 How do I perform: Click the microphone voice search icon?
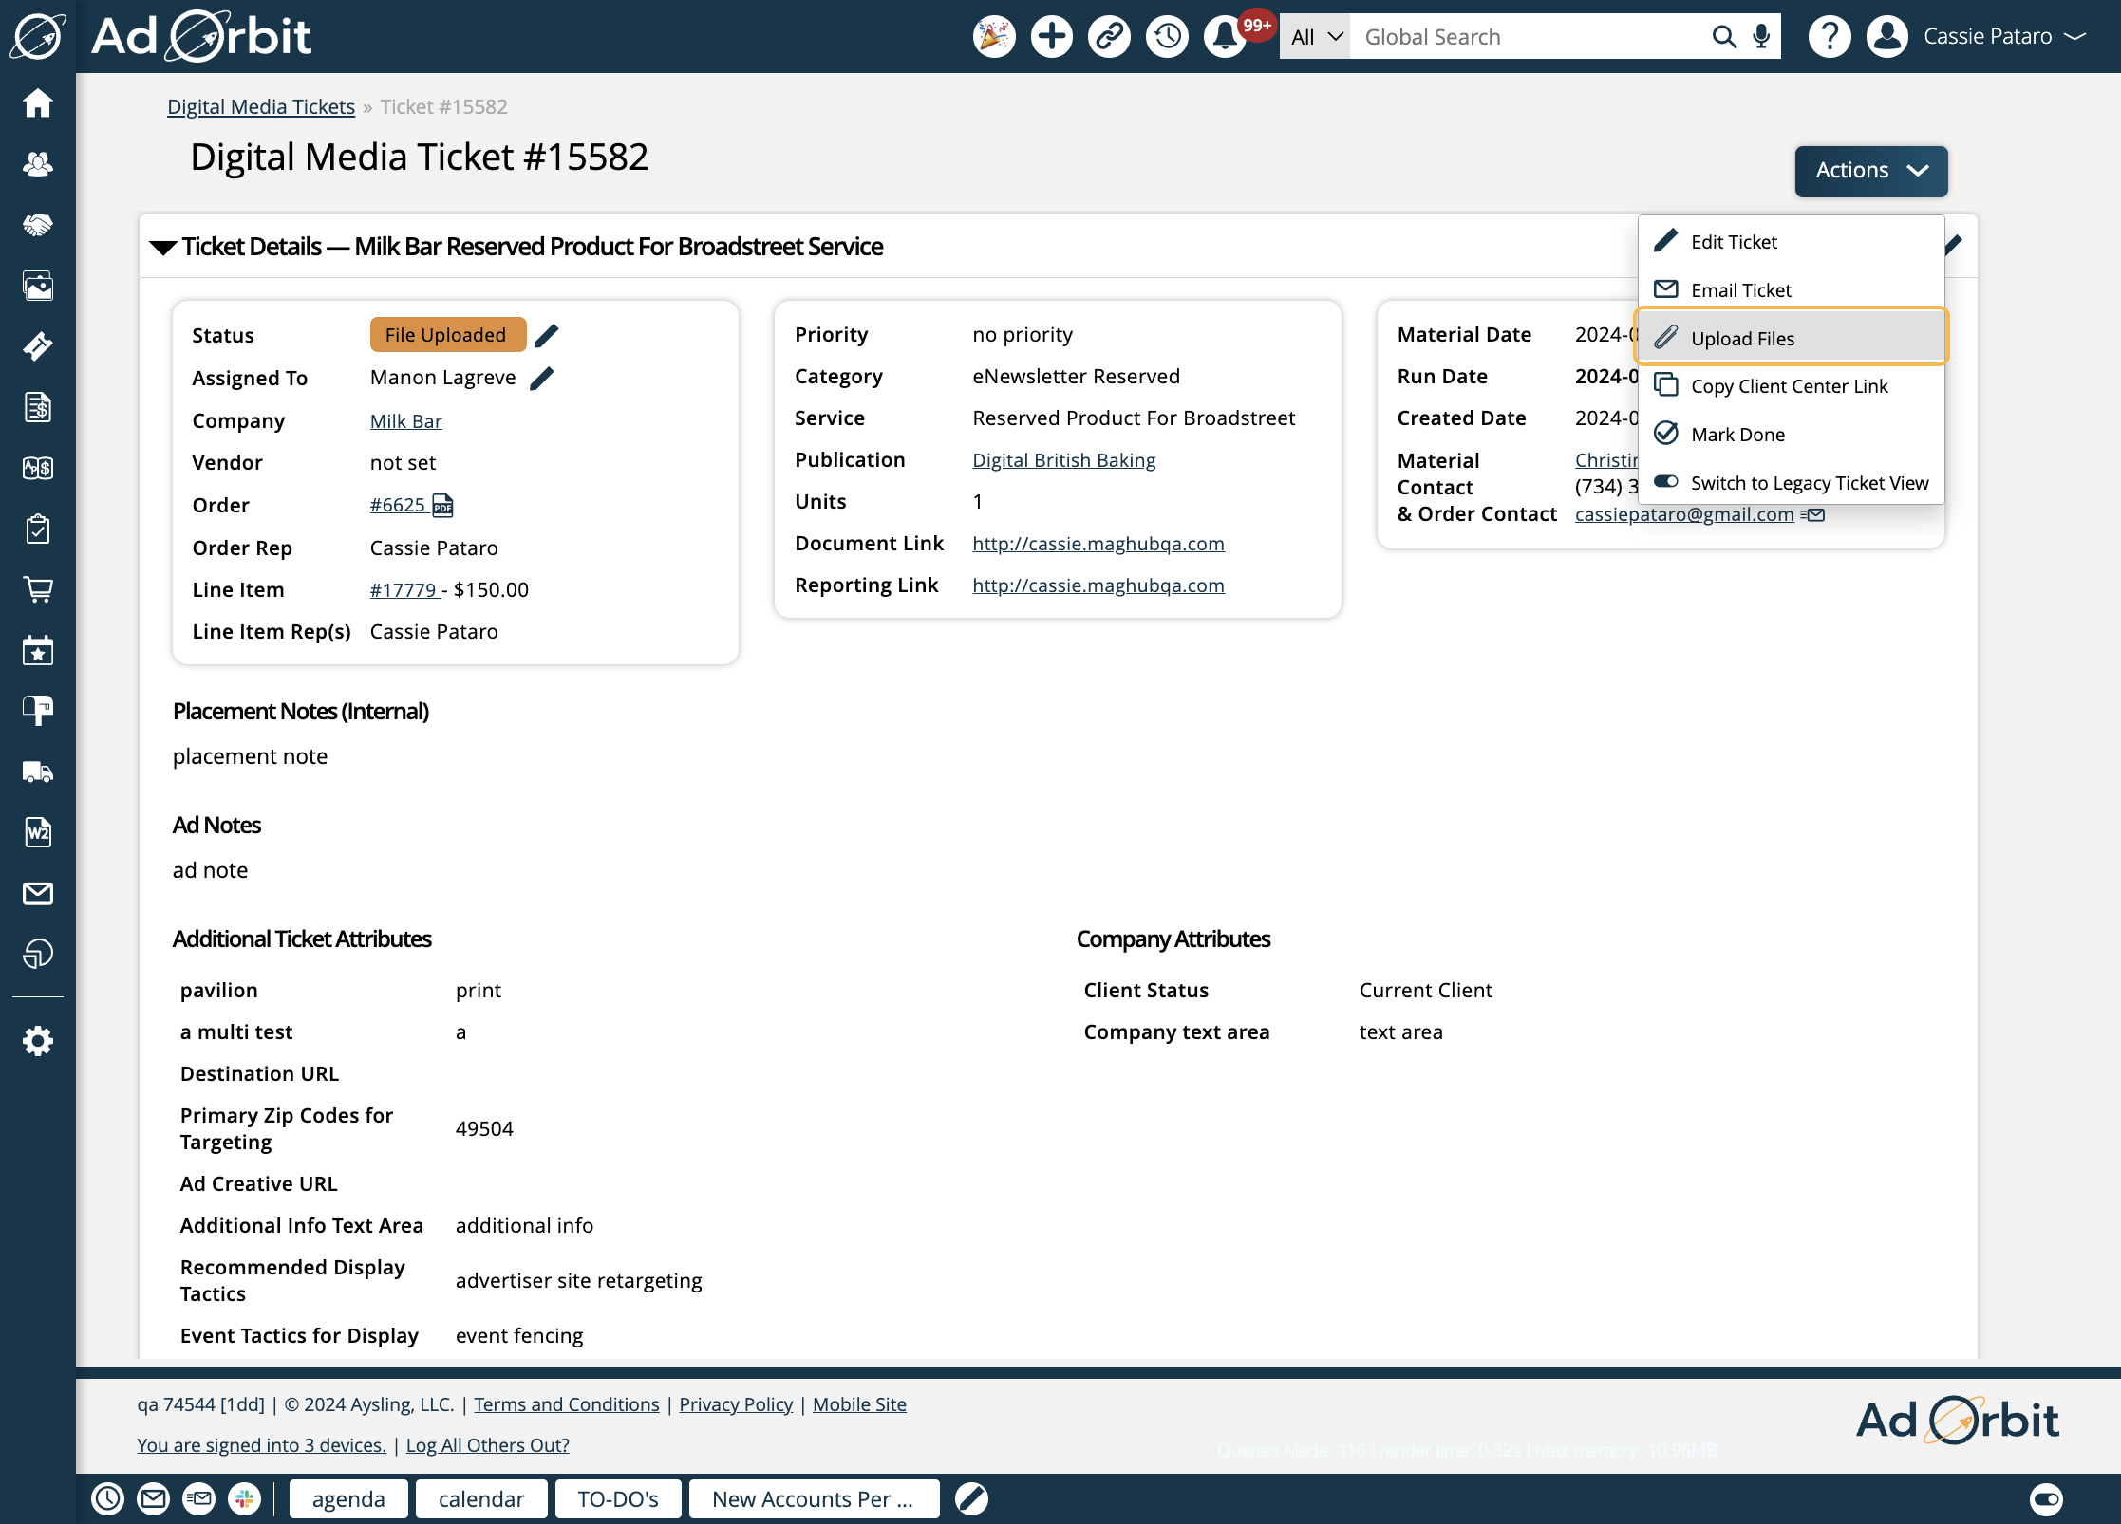pos(1762,37)
